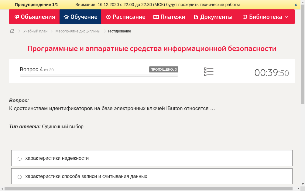The height and width of the screenshot is (191, 305).
Task: Open the Учебный план breadcrumb link
Action: 35,31
